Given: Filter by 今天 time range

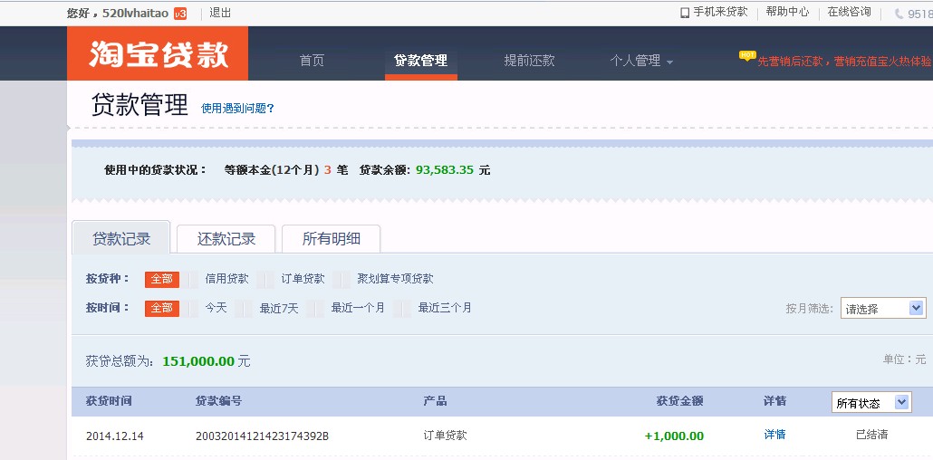Looking at the screenshot, I should pyautogui.click(x=216, y=308).
